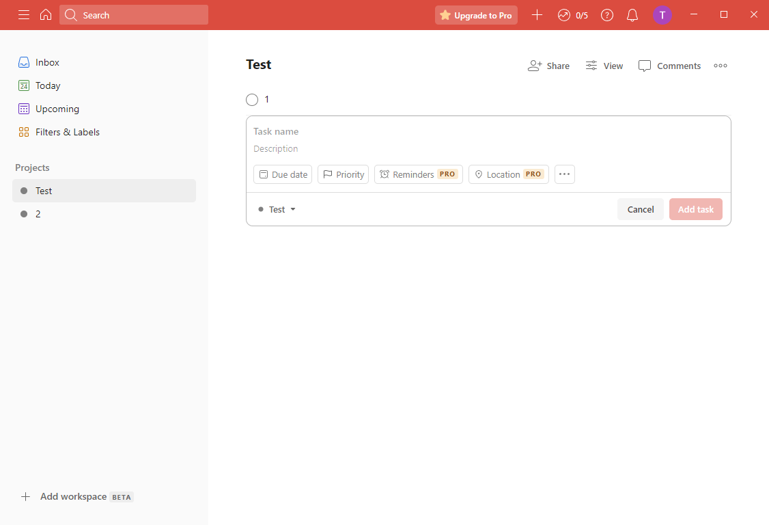Select the Test project in sidebar
This screenshot has width=769, height=525.
tap(104, 191)
